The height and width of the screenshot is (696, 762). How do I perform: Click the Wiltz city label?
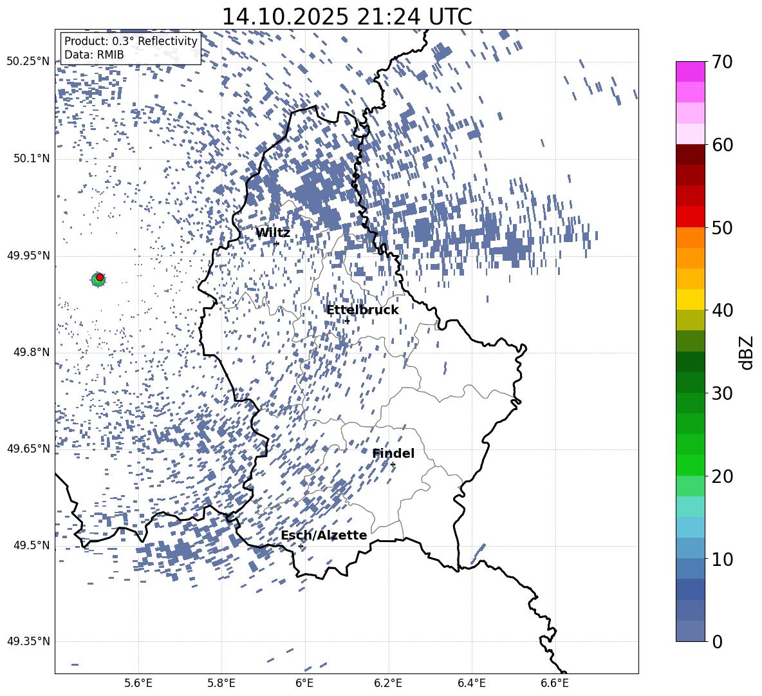coord(273,233)
